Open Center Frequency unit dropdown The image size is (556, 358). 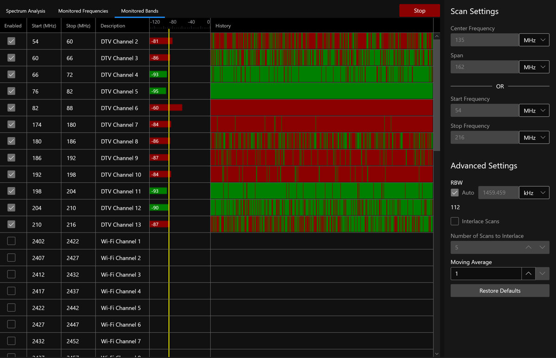point(534,40)
